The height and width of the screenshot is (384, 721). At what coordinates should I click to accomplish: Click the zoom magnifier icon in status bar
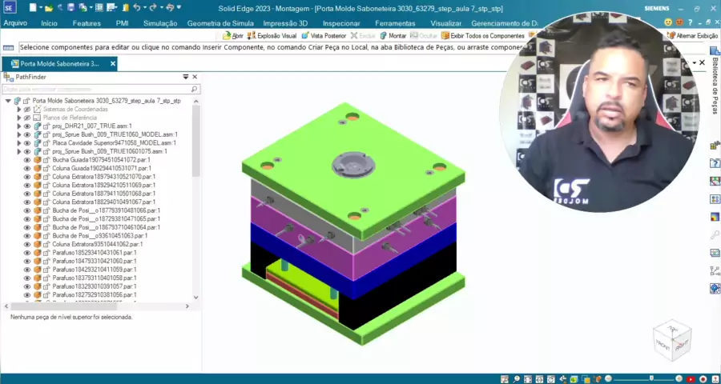click(517, 379)
